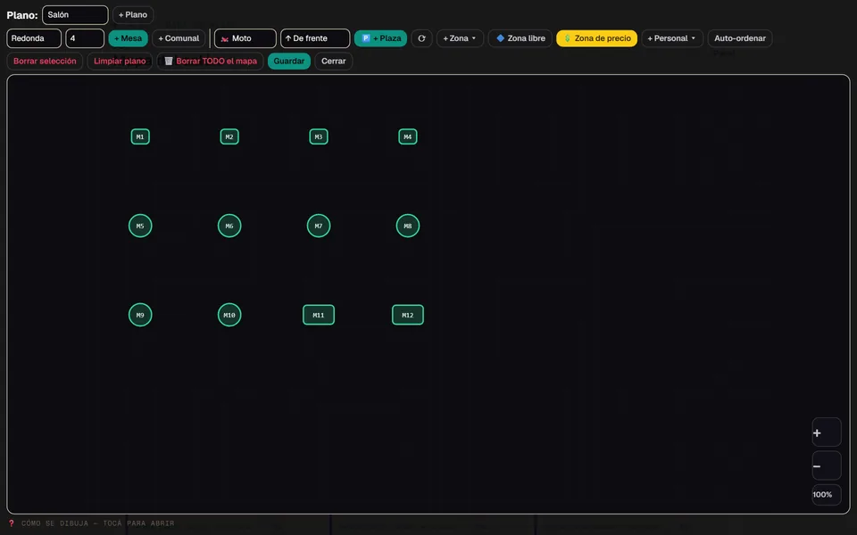Select rectangular table M11
Screen dimensions: 857x535
(x=319, y=315)
